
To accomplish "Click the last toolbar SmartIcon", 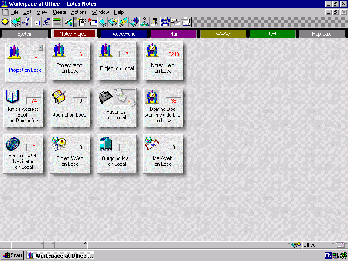I will [x=186, y=22].
